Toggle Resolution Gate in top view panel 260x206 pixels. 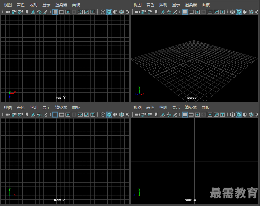68,12
